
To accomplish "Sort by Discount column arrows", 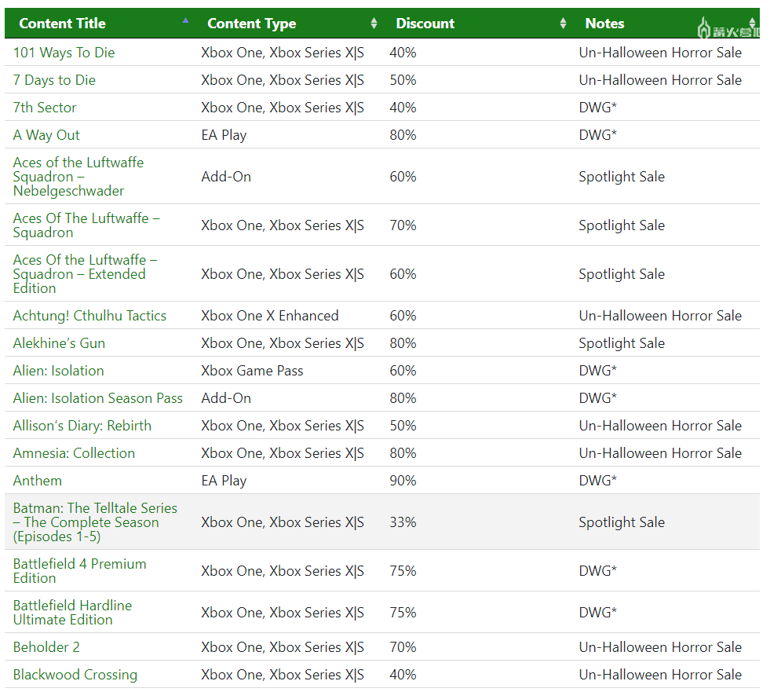I will pos(563,23).
